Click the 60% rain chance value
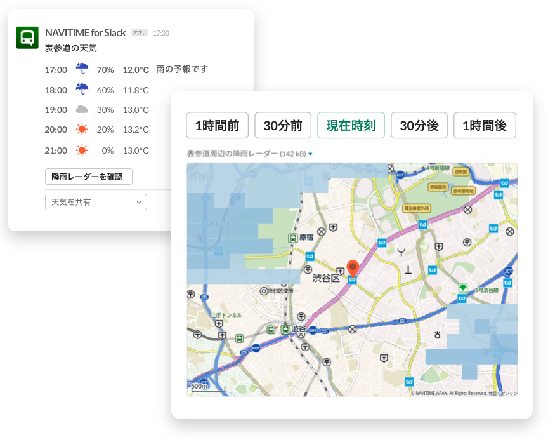This screenshot has width=548, height=442. pos(105,90)
